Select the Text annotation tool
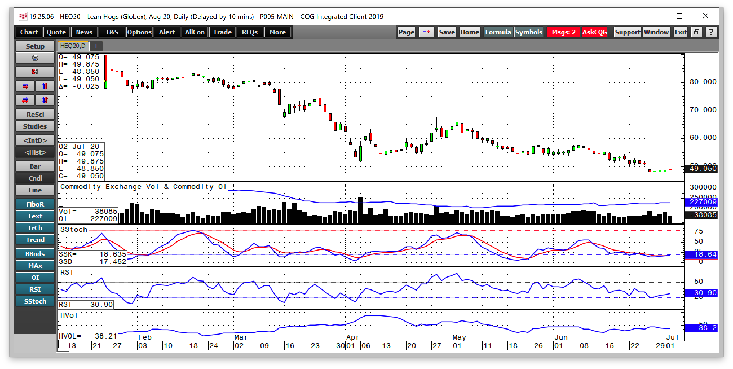733x369 pixels. click(x=35, y=216)
